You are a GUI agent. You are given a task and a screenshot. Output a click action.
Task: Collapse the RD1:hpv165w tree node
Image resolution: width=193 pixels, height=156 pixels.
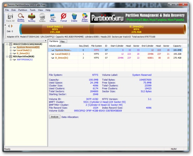tap(7, 57)
